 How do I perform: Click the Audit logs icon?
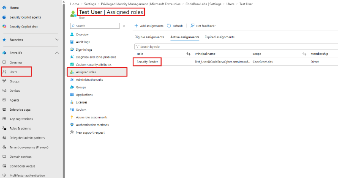(x=72, y=42)
